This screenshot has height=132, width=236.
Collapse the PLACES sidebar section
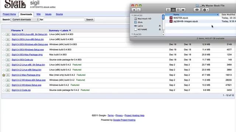pyautogui.click(x=132, y=34)
